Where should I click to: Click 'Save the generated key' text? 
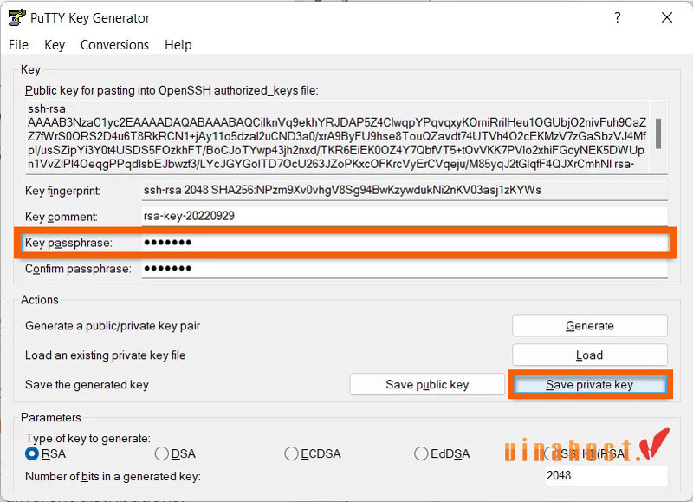pyautogui.click(x=87, y=385)
